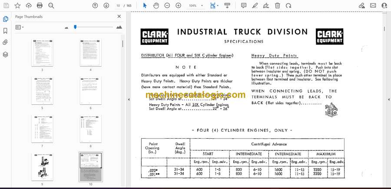Click the delete trash icon

point(278,6)
